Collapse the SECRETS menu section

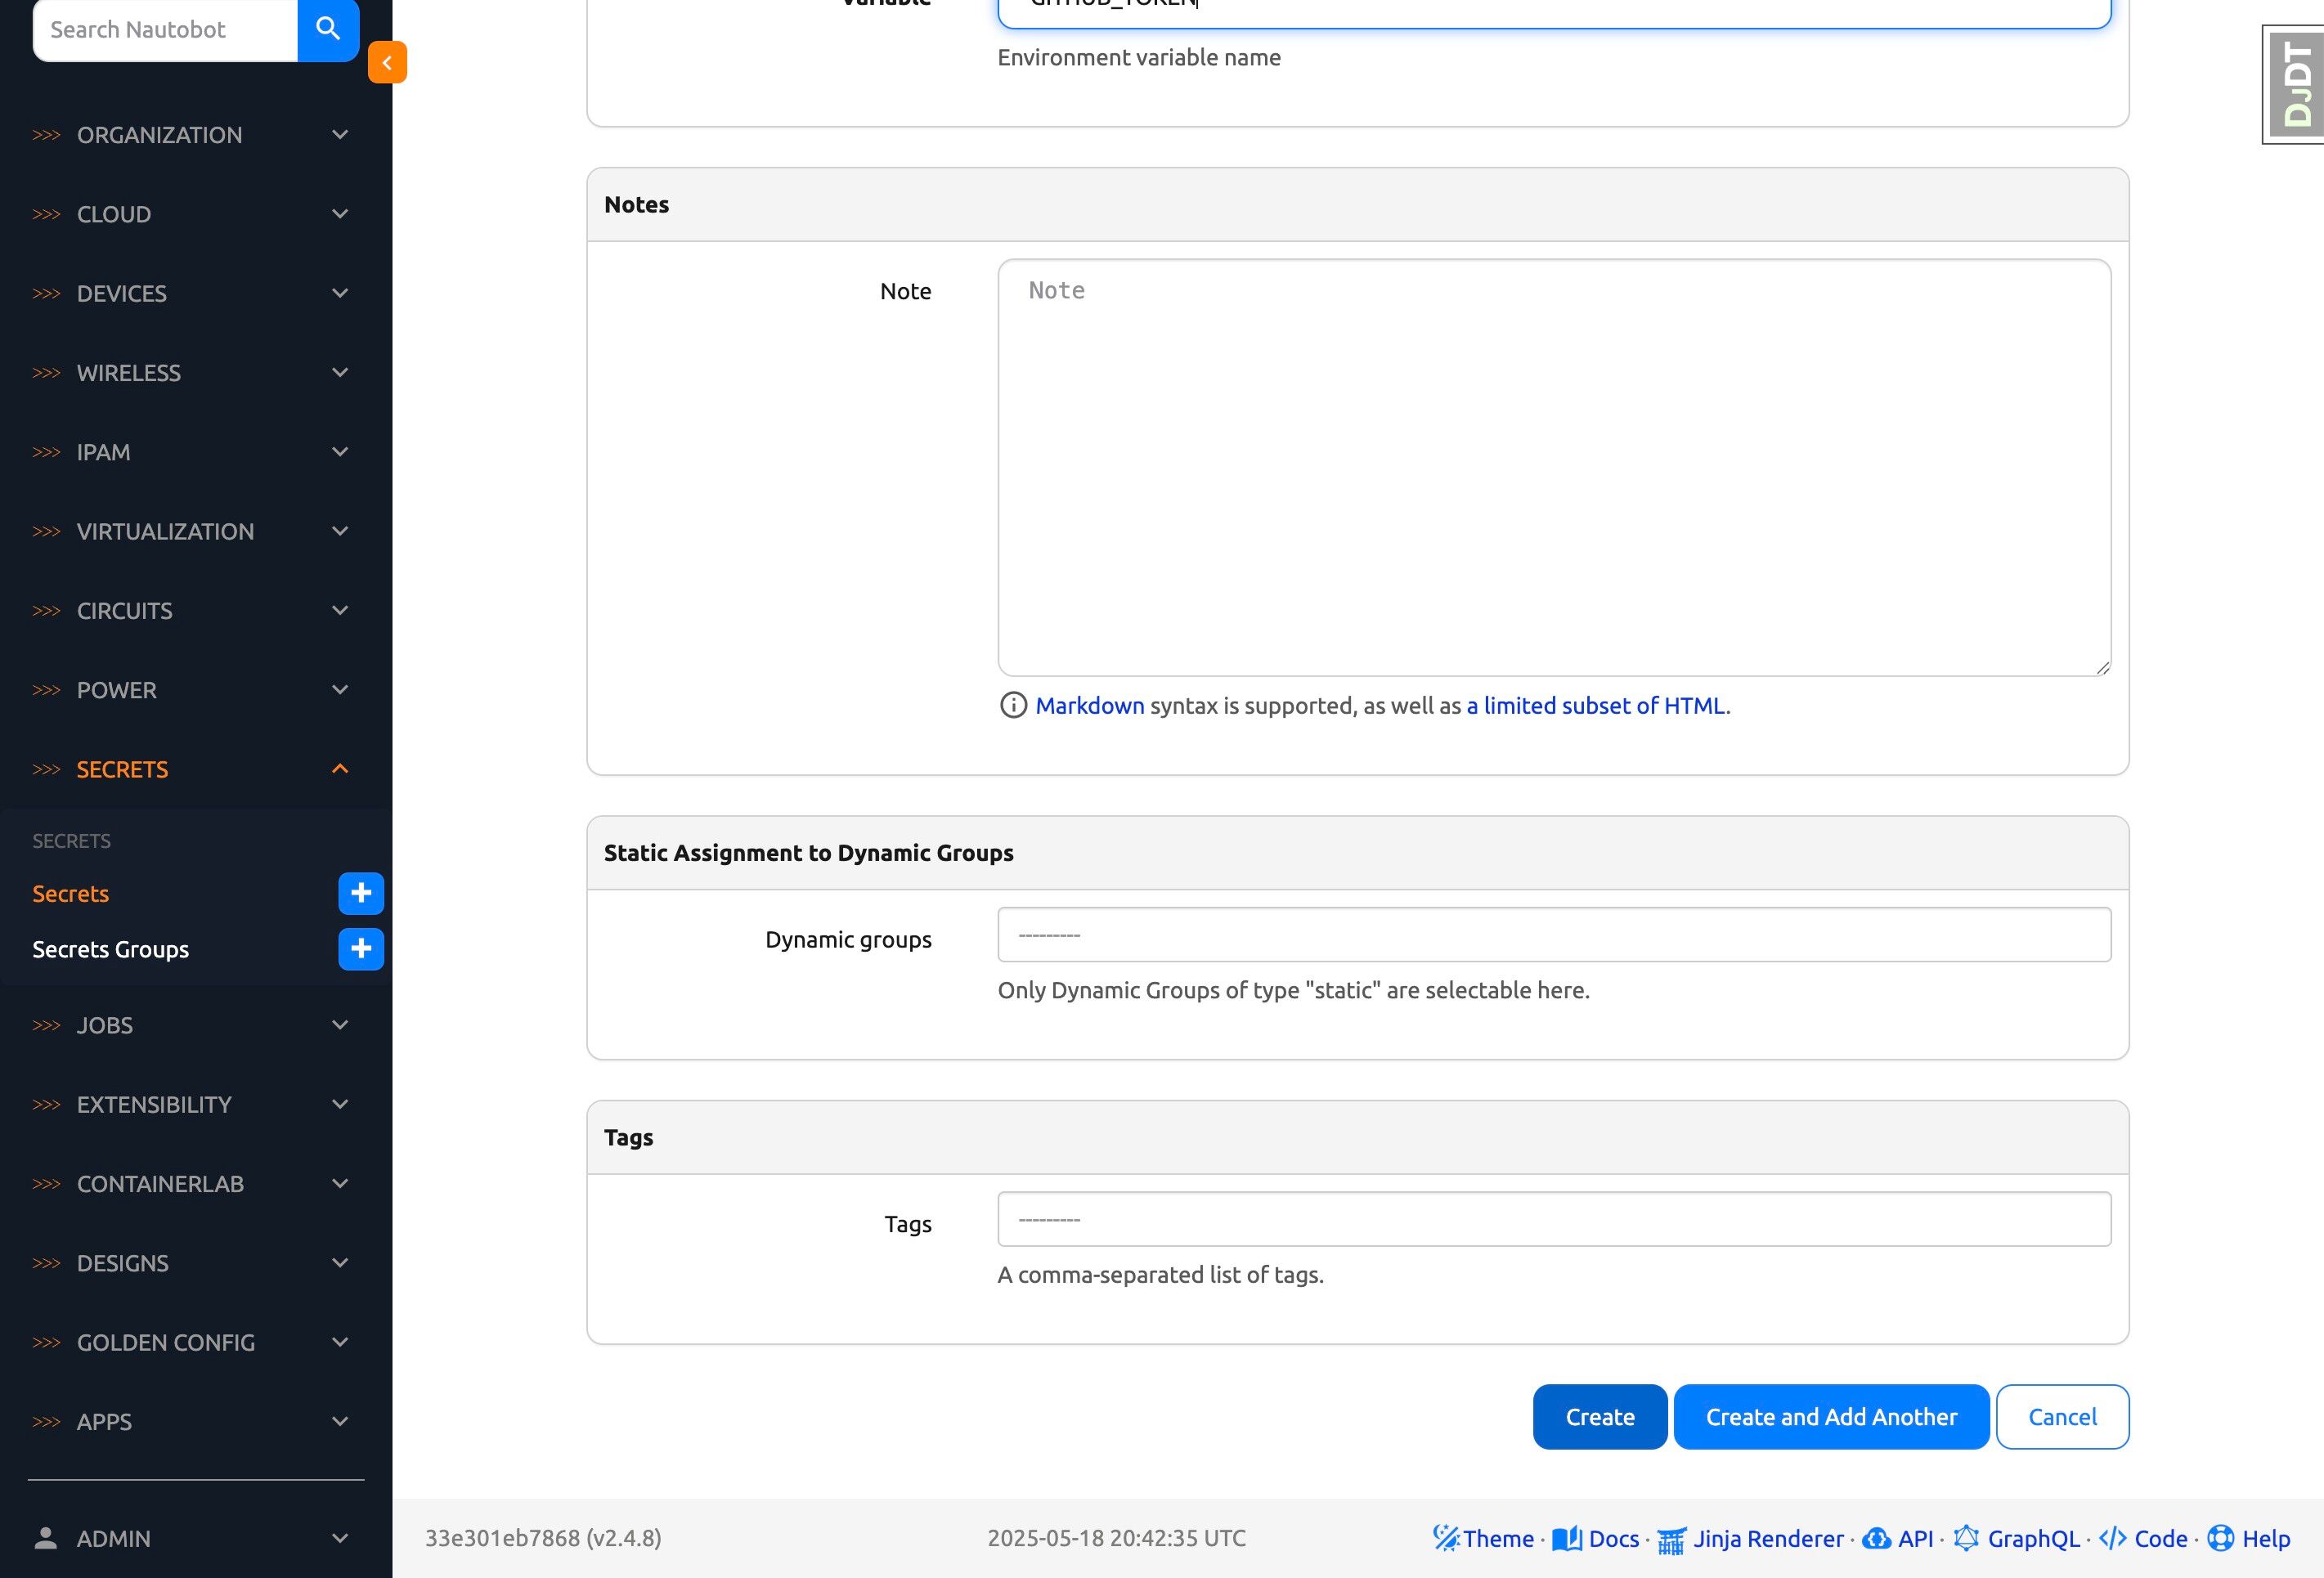click(190, 769)
